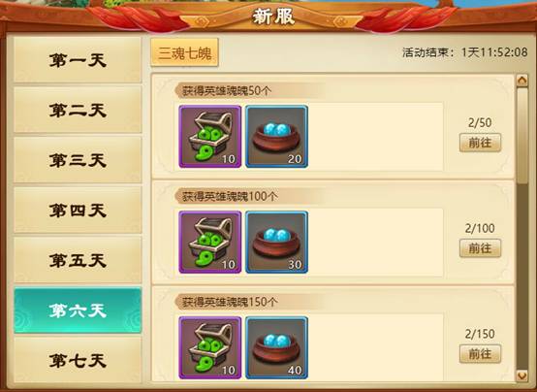Open the 第七天 day tab
537x392 pixels.
(78, 360)
